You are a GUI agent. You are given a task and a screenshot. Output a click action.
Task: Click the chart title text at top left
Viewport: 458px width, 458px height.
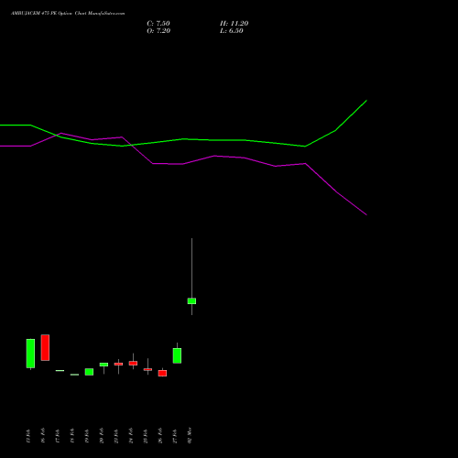(x=68, y=14)
